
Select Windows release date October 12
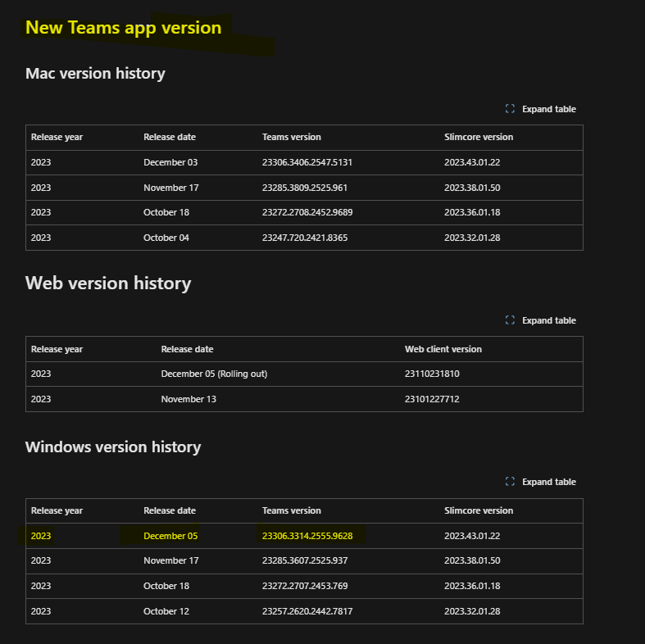166,611
